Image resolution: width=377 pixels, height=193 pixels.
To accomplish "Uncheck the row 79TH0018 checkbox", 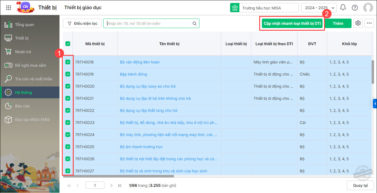I will tap(68, 62).
